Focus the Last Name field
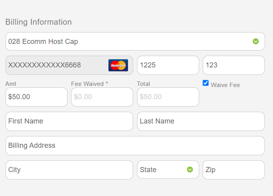The image size is (273, 196). pyautogui.click(x=201, y=121)
